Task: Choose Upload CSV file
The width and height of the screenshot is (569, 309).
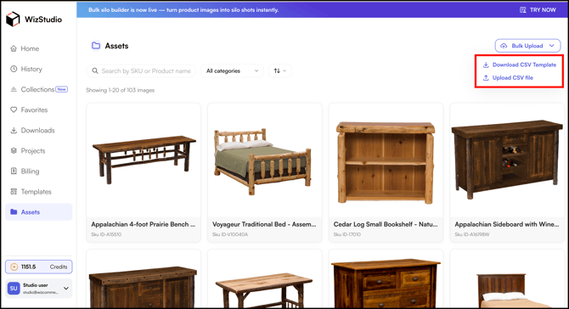Action: pyautogui.click(x=508, y=77)
